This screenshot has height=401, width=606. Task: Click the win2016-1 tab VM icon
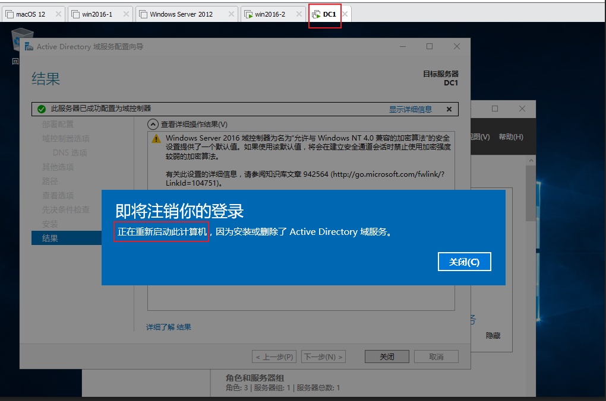[x=76, y=14]
